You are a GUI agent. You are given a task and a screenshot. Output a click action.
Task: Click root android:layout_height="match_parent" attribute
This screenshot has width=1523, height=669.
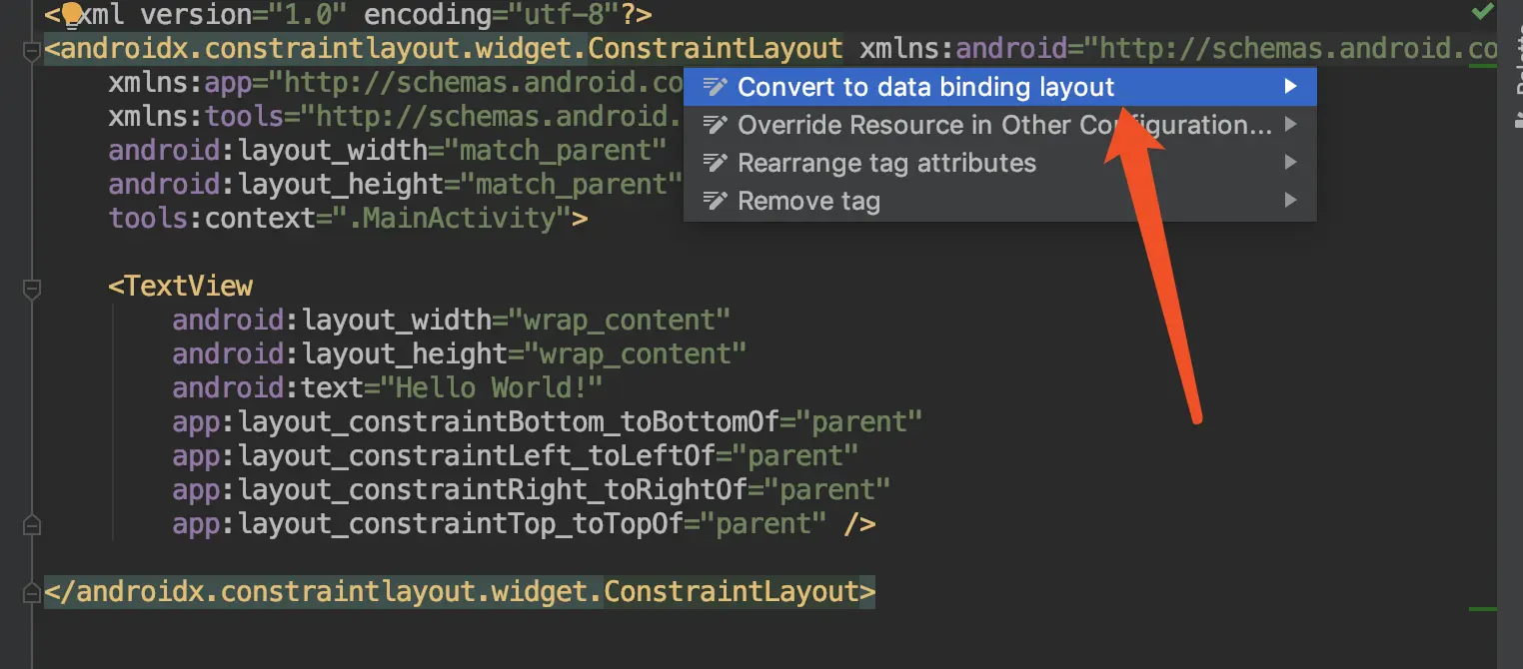(396, 185)
